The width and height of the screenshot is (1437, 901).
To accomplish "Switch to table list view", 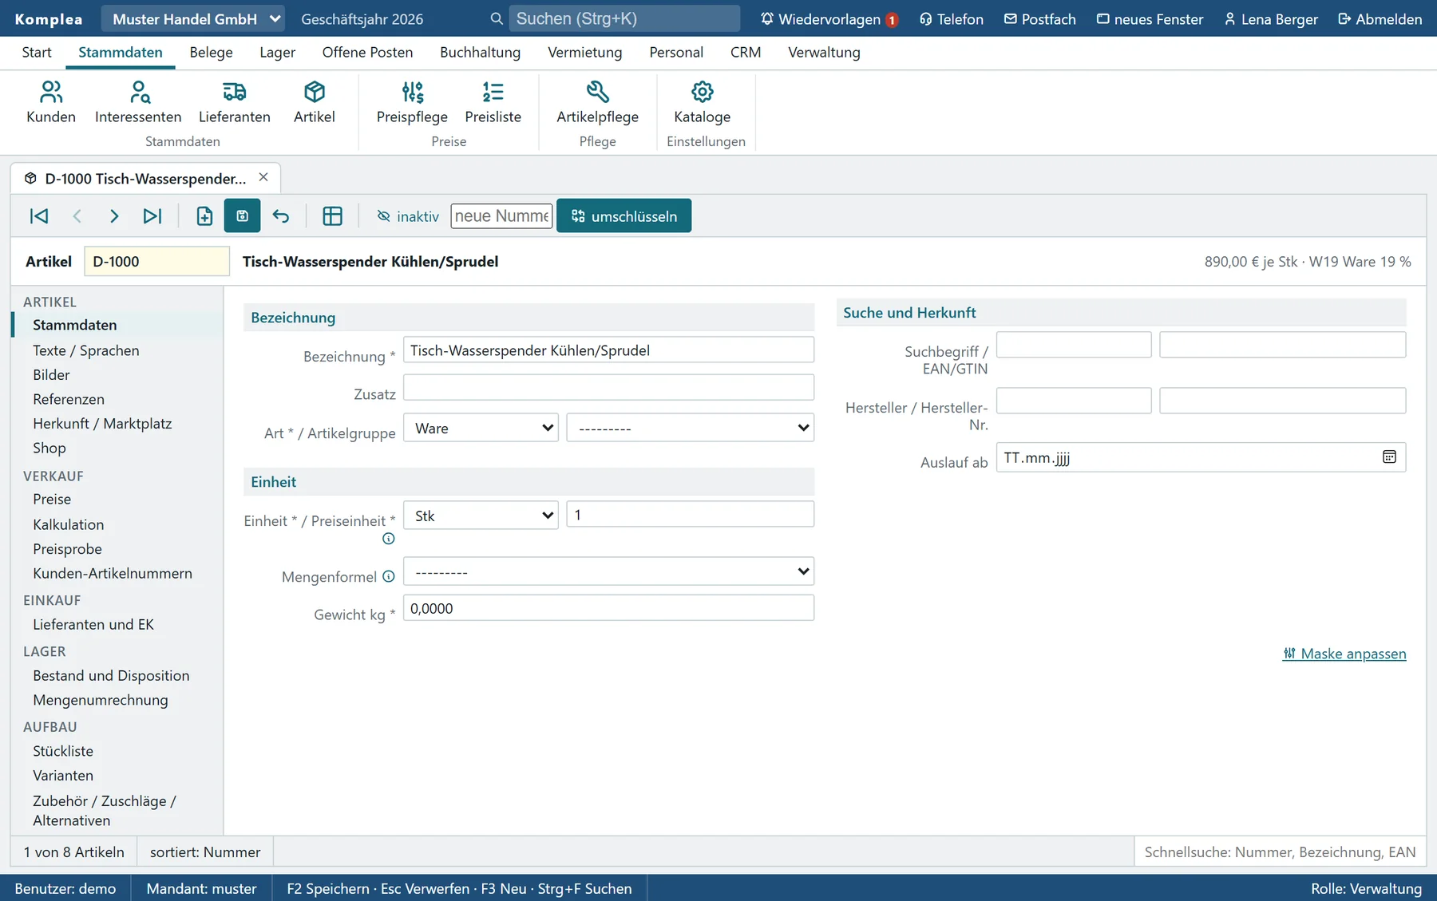I will (x=332, y=216).
